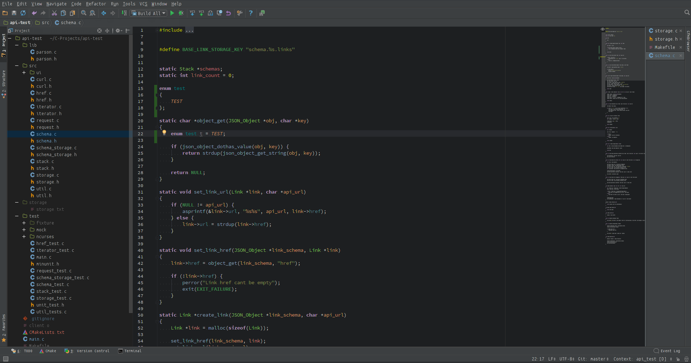
Task: Switch to the storage.c editor tab
Action: pos(666,31)
